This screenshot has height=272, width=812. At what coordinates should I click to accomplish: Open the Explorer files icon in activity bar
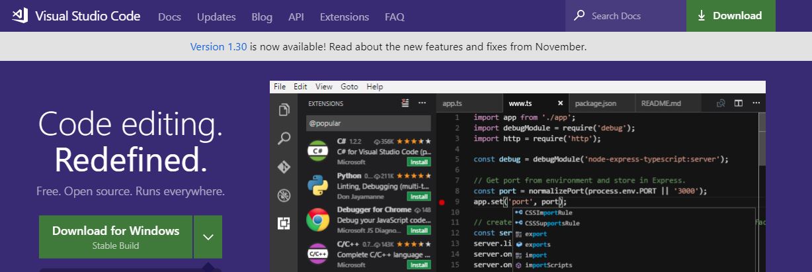tap(284, 110)
